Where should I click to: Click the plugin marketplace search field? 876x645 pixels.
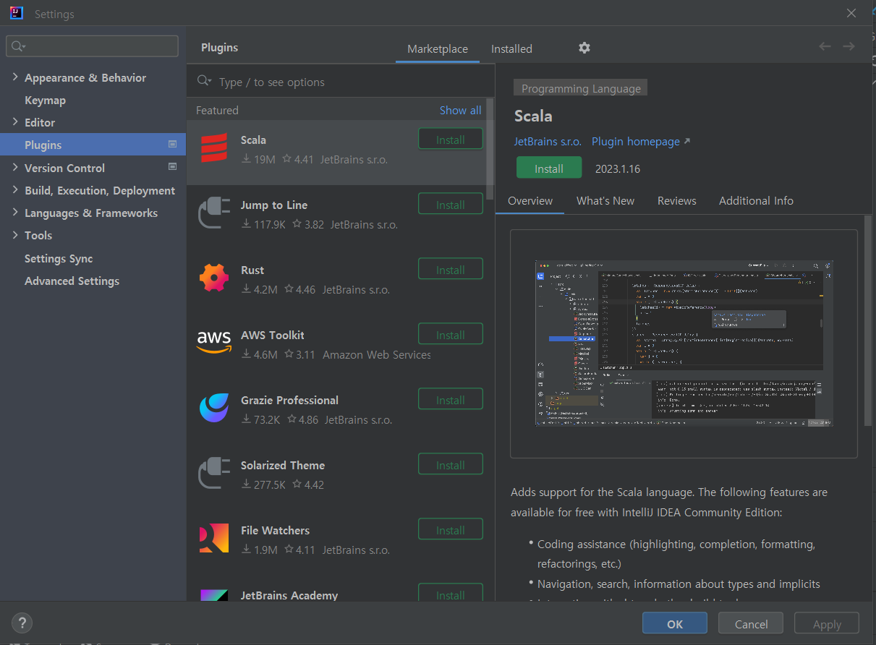(x=340, y=82)
